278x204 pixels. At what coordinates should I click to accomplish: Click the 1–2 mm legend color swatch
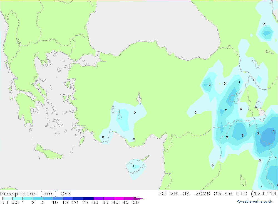[x=28, y=198]
